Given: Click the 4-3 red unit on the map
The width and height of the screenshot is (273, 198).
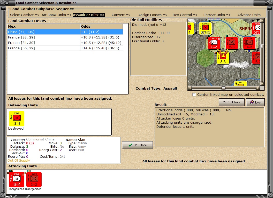Looking at the screenshot, I should [249, 43].
